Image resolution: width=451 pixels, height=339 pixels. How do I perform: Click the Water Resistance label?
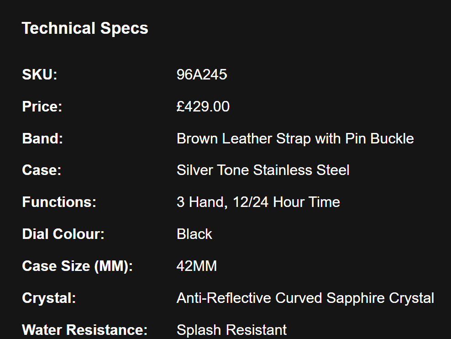85,329
